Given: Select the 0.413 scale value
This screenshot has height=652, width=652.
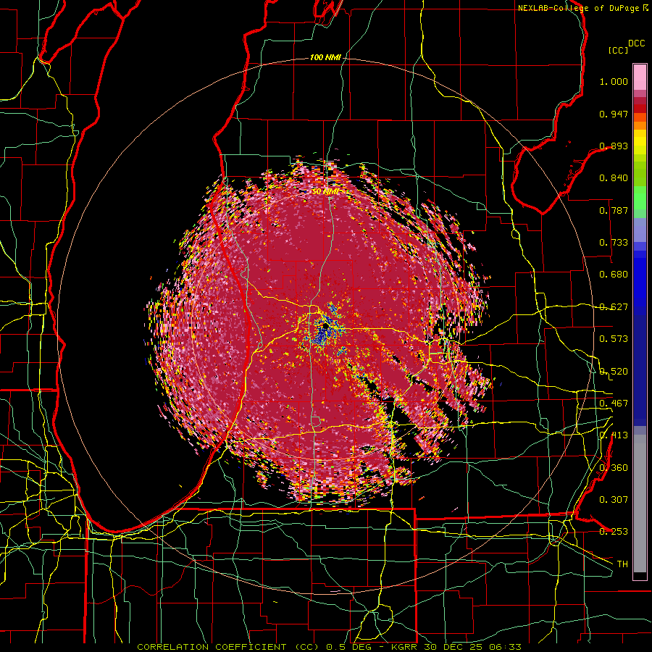Looking at the screenshot, I should coord(614,435).
